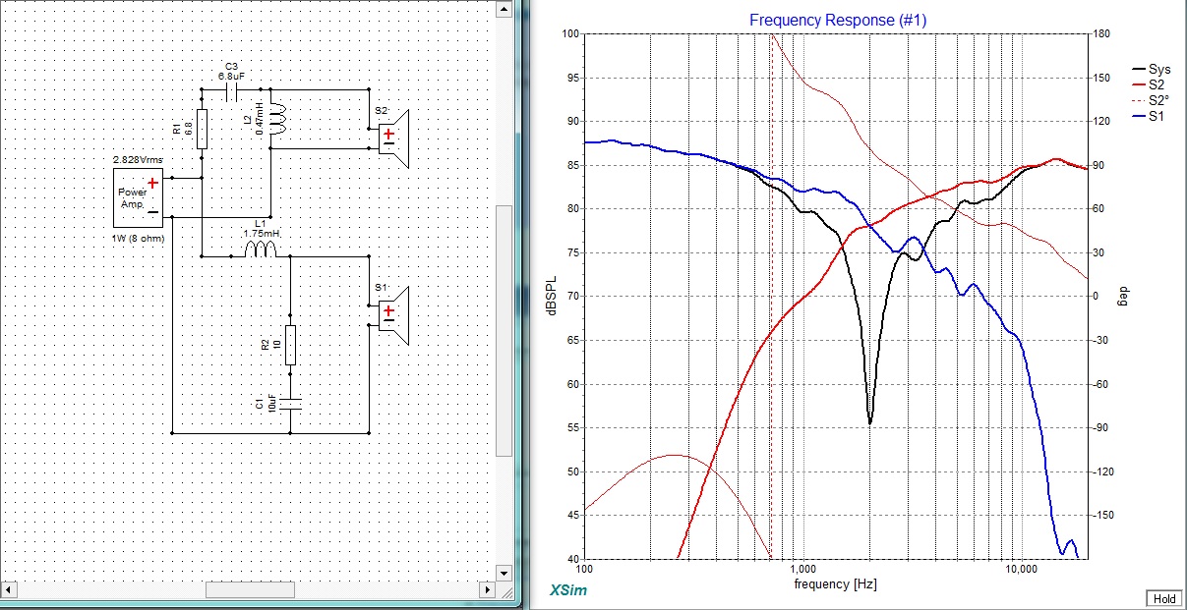This screenshot has width=1187, height=610.
Task: Click the 1.75mH value of L1
Action: 261,234
